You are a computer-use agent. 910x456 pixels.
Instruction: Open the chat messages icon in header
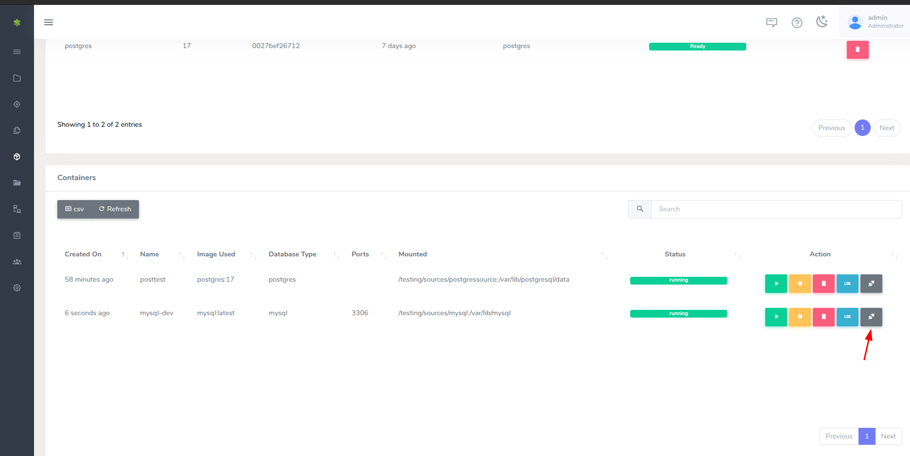772,22
